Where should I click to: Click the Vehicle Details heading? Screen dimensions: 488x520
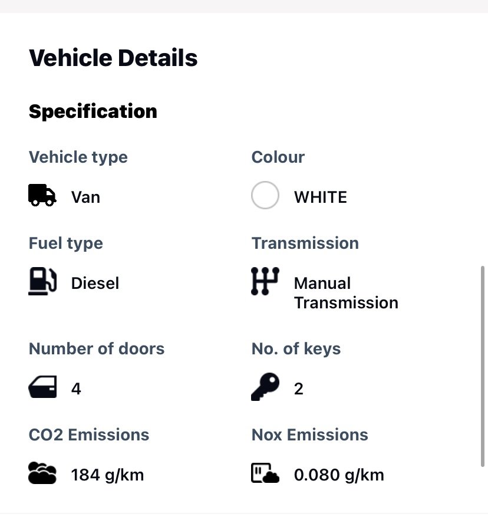coord(113,58)
